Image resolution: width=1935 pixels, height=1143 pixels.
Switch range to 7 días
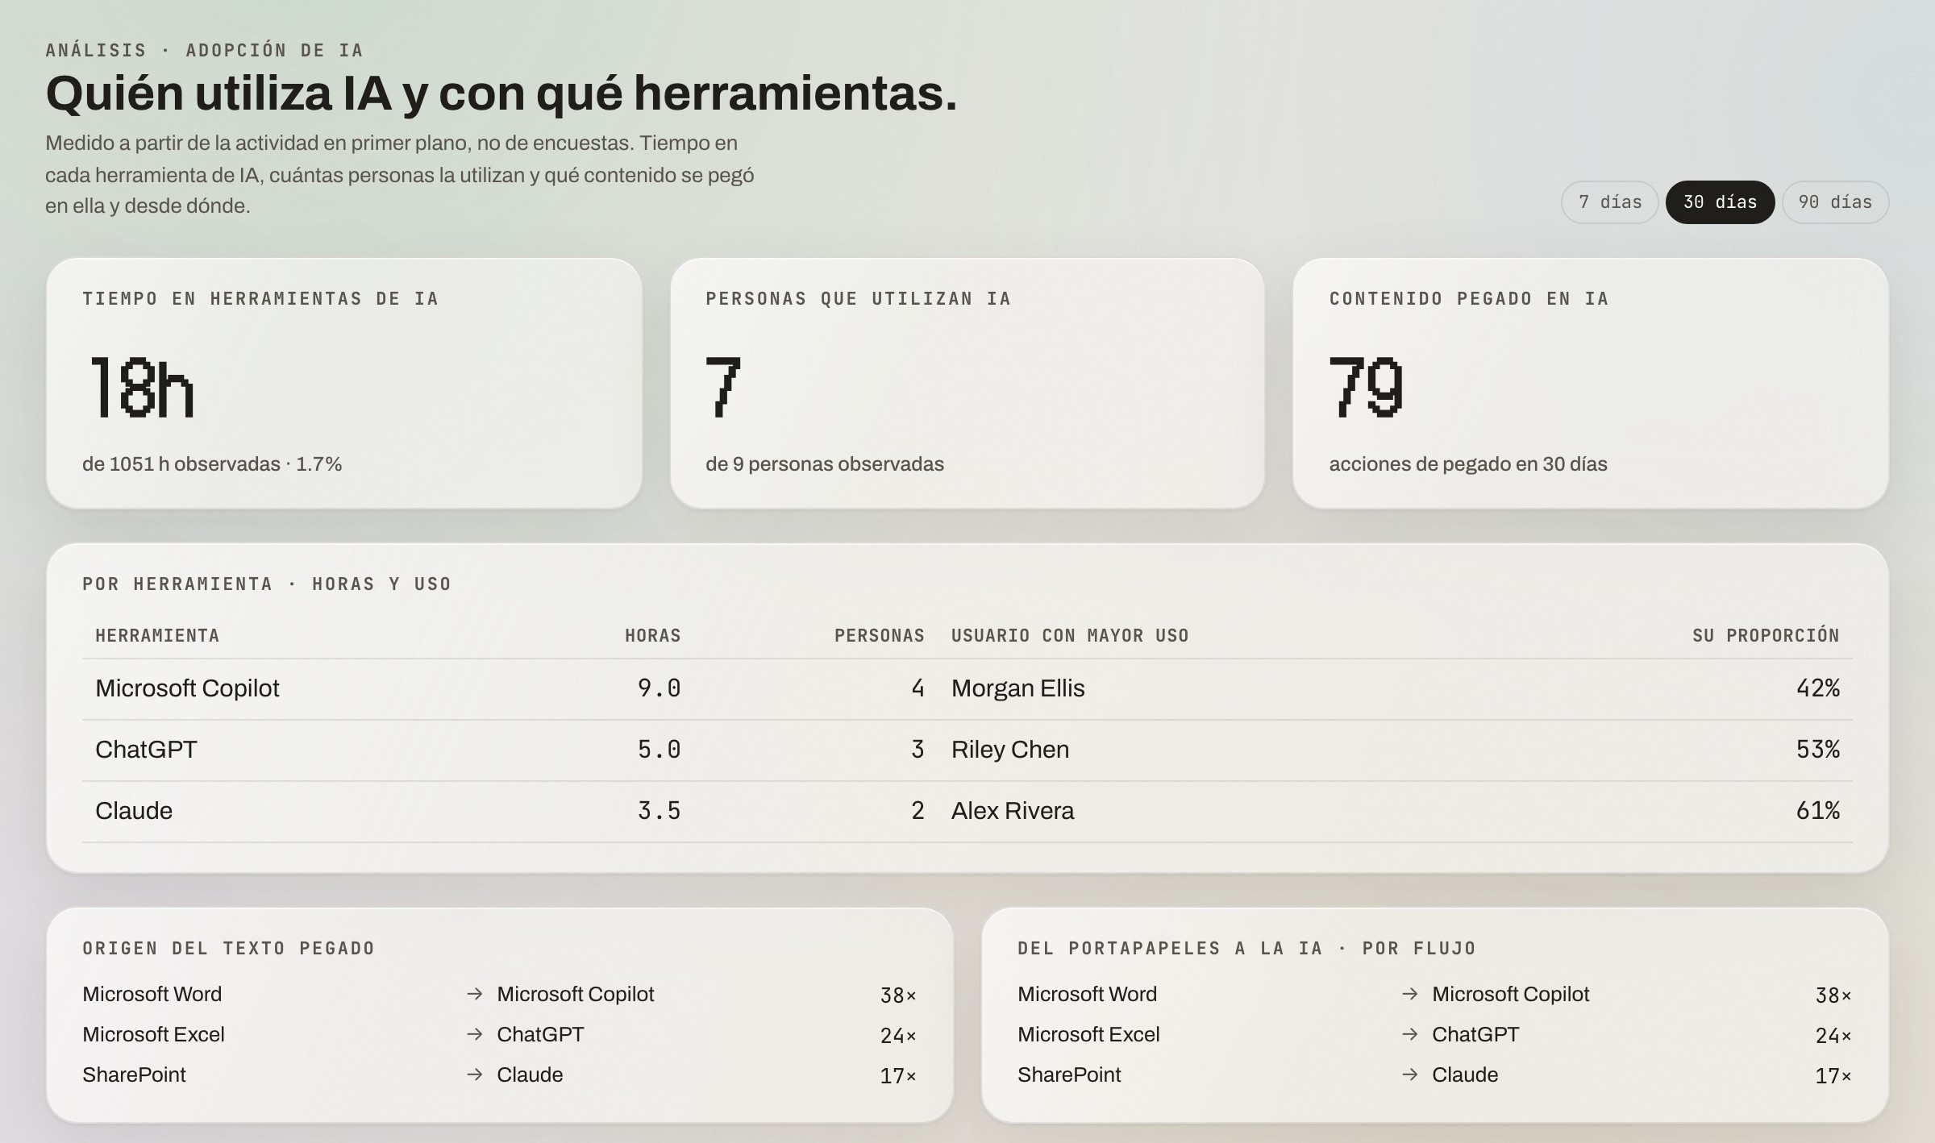(1609, 202)
